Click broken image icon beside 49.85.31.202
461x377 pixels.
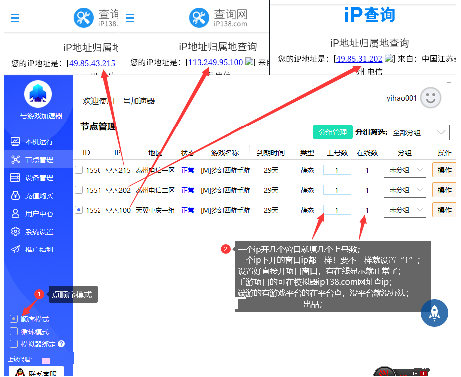[389, 58]
